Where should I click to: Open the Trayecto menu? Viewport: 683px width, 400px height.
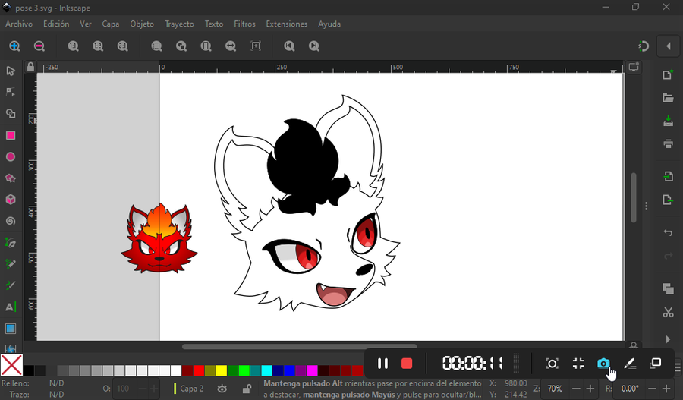179,24
